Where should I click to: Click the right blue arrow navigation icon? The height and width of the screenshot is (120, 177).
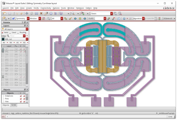point(84,18)
